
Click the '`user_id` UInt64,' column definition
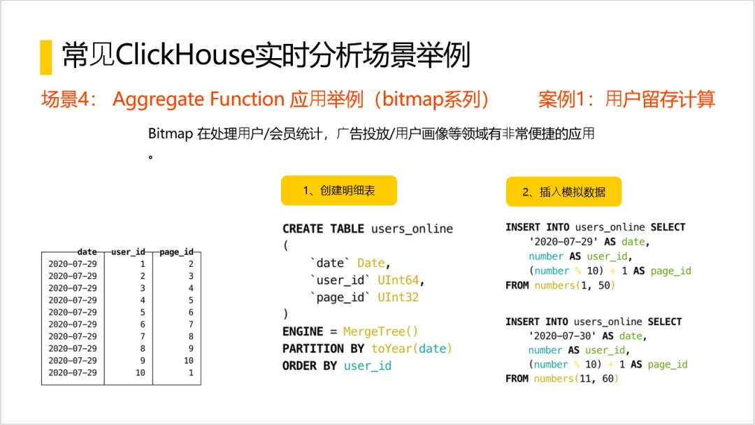(368, 280)
